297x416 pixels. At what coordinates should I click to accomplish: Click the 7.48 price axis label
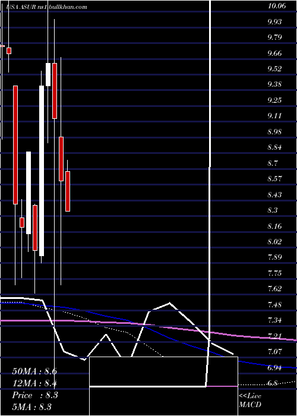(x=274, y=304)
